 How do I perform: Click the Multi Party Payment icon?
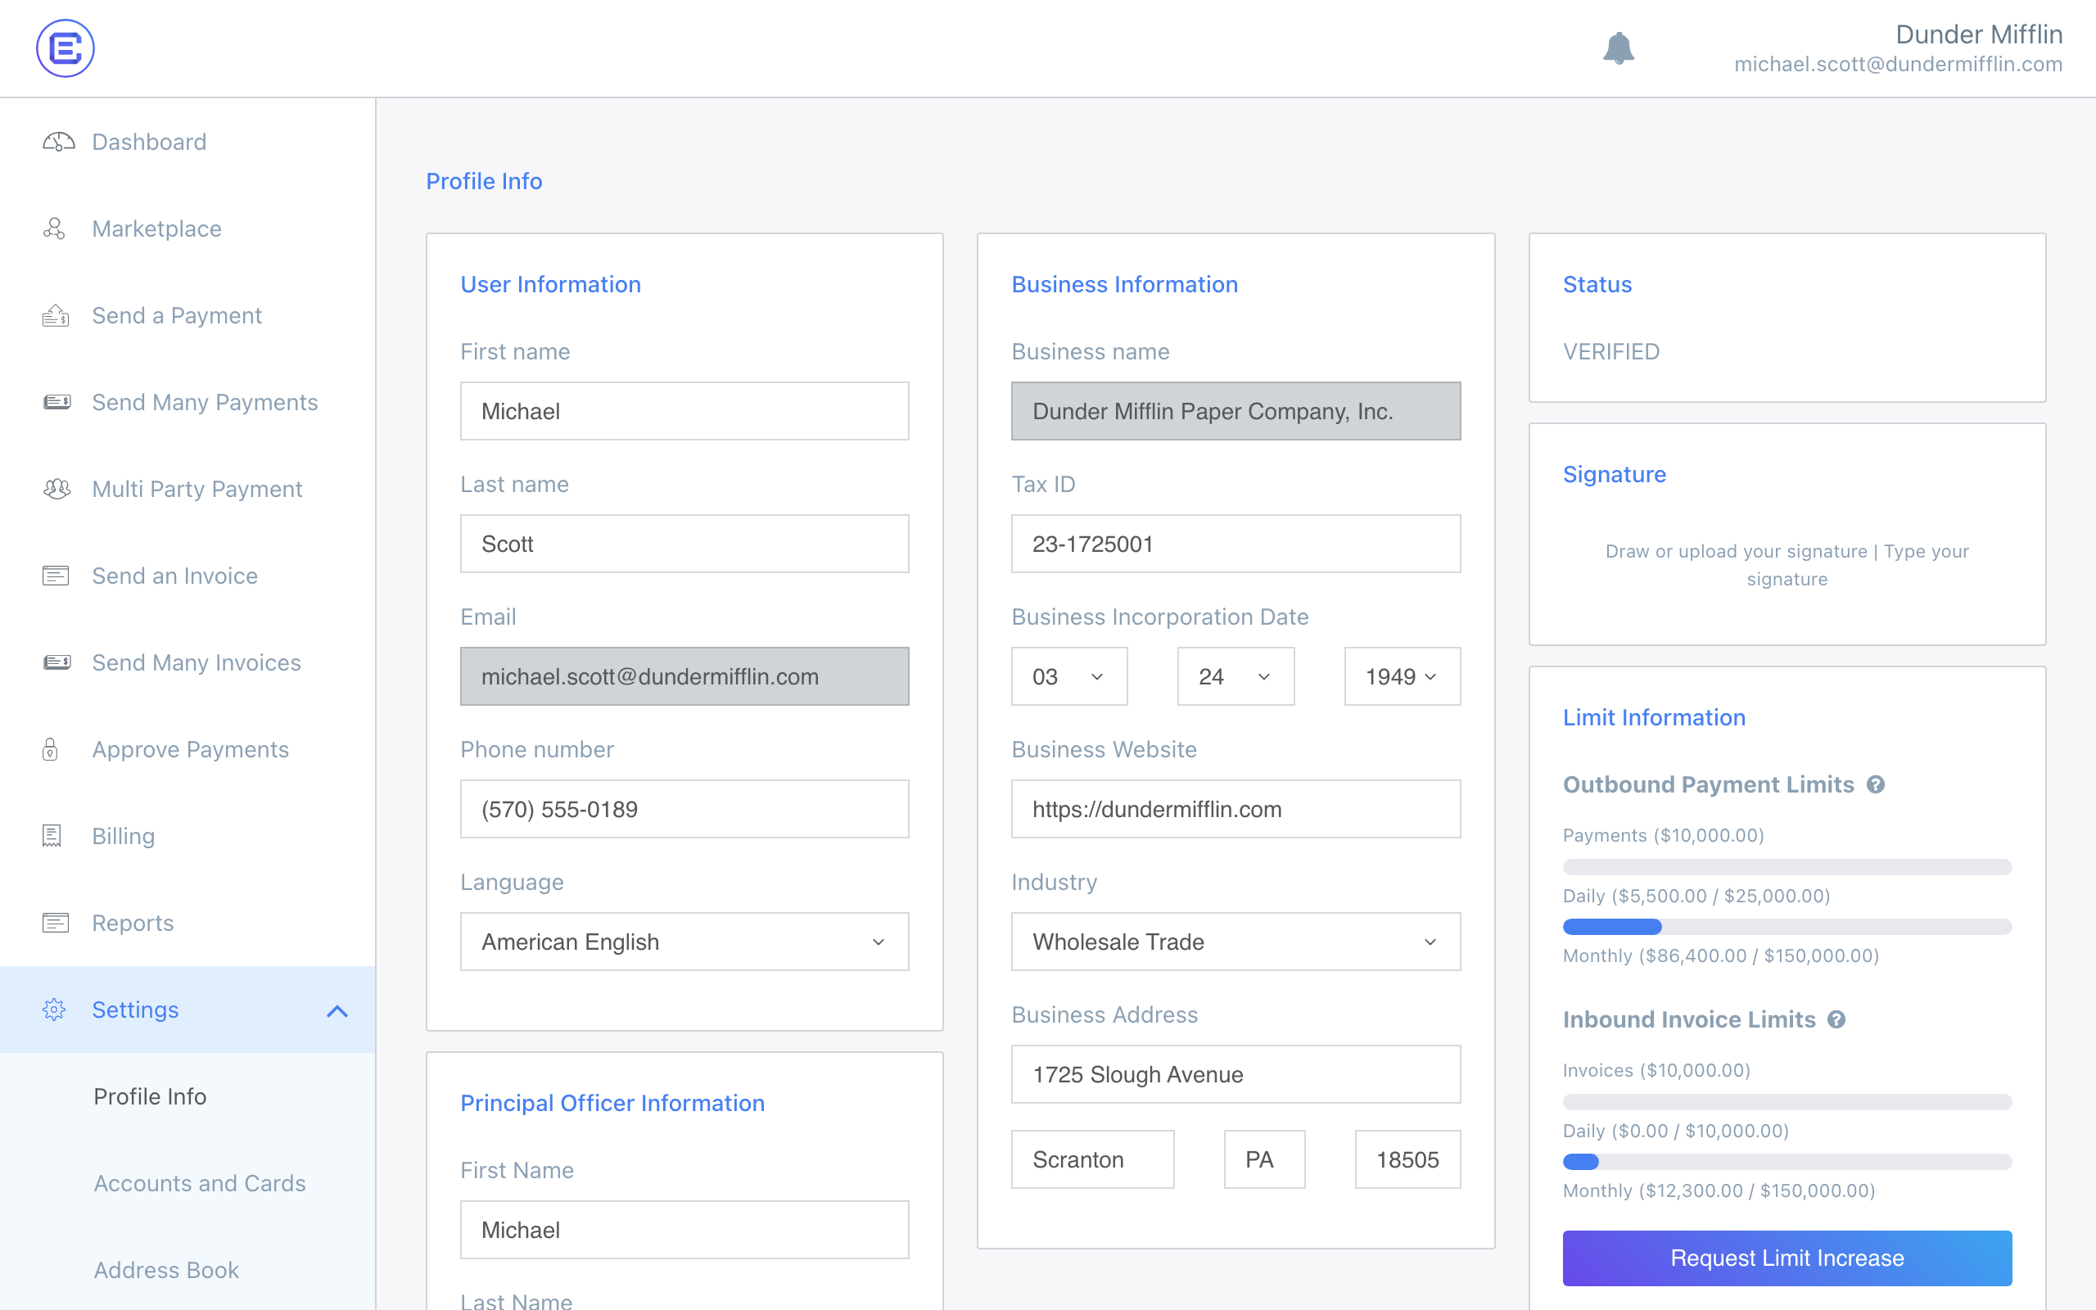[57, 489]
